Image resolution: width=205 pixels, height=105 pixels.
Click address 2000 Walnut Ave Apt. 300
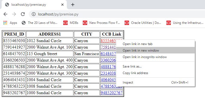(x=50, y=73)
